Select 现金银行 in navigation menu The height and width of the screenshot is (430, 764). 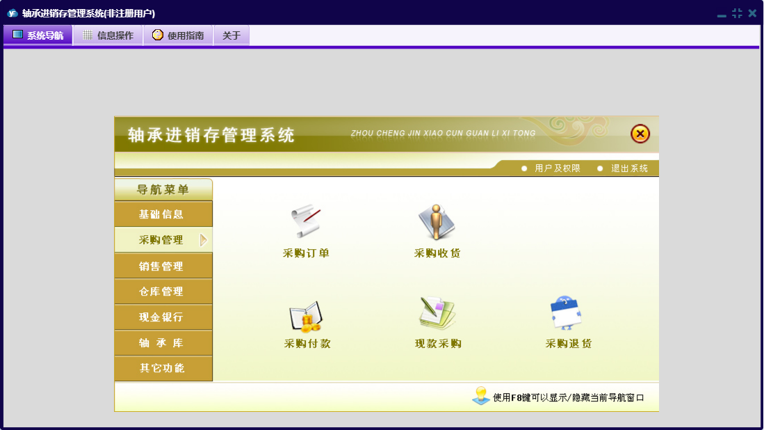(x=163, y=317)
